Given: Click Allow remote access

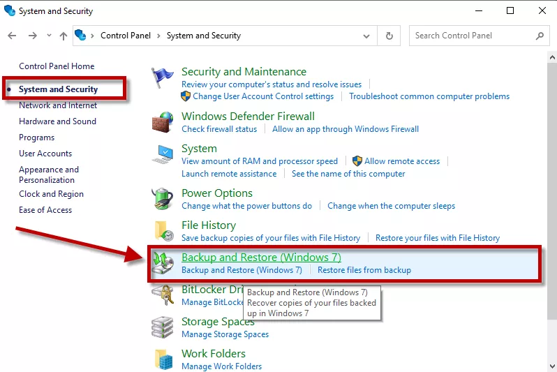Looking at the screenshot, I should (402, 161).
